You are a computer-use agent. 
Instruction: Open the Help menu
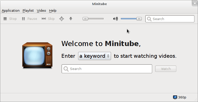53,11
